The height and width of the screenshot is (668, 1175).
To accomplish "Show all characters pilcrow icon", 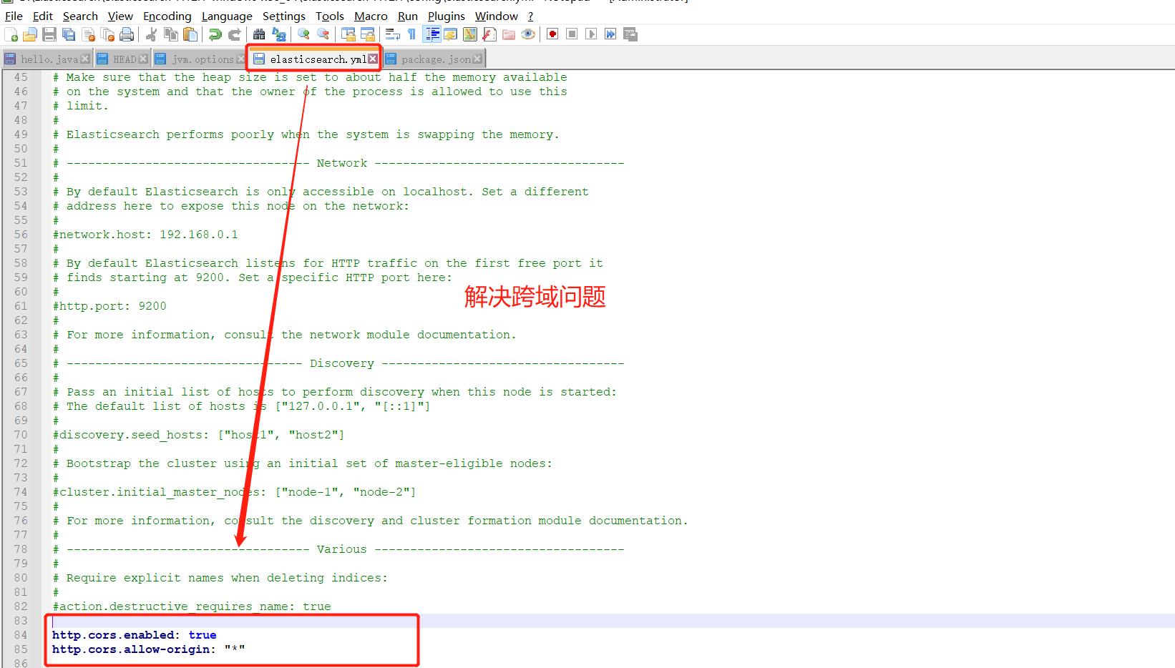I will pos(411,34).
